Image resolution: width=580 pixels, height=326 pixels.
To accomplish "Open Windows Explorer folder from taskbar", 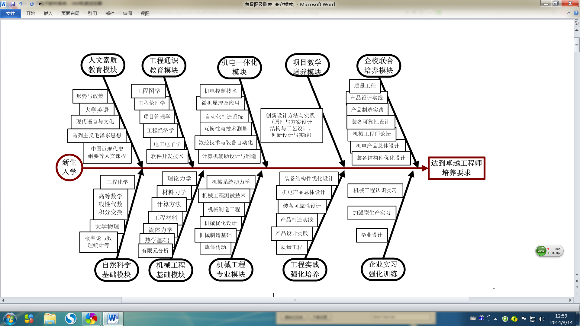I will coord(50,319).
